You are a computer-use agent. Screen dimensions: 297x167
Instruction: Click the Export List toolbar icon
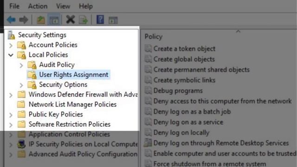[84, 20]
